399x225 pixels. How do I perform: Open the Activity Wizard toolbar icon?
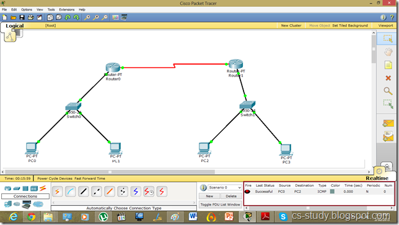(40, 17)
